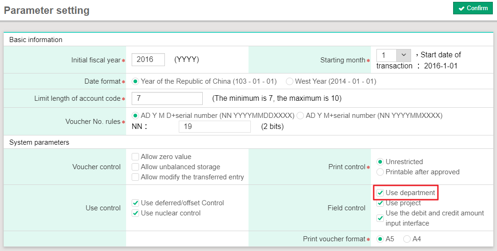Select Printable after approved option
Viewport: 497px width, 251px height.
(x=380, y=172)
